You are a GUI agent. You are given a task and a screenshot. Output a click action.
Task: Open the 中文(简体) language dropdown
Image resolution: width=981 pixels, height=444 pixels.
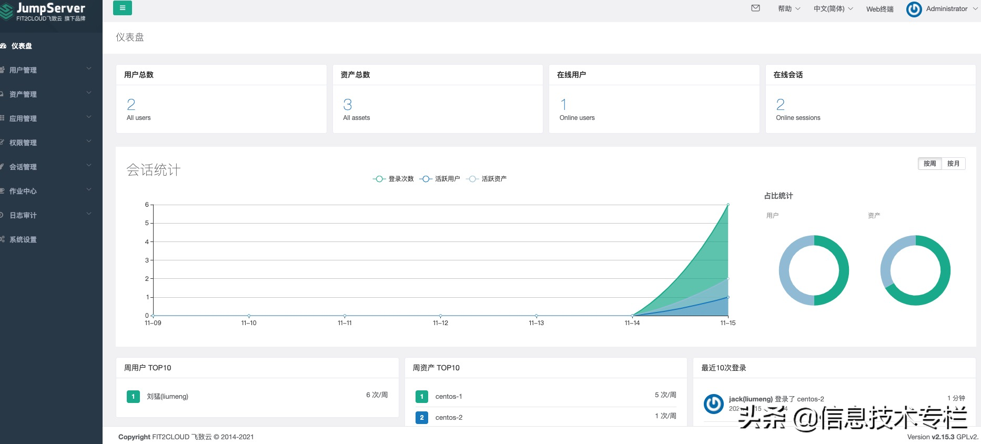(833, 8)
